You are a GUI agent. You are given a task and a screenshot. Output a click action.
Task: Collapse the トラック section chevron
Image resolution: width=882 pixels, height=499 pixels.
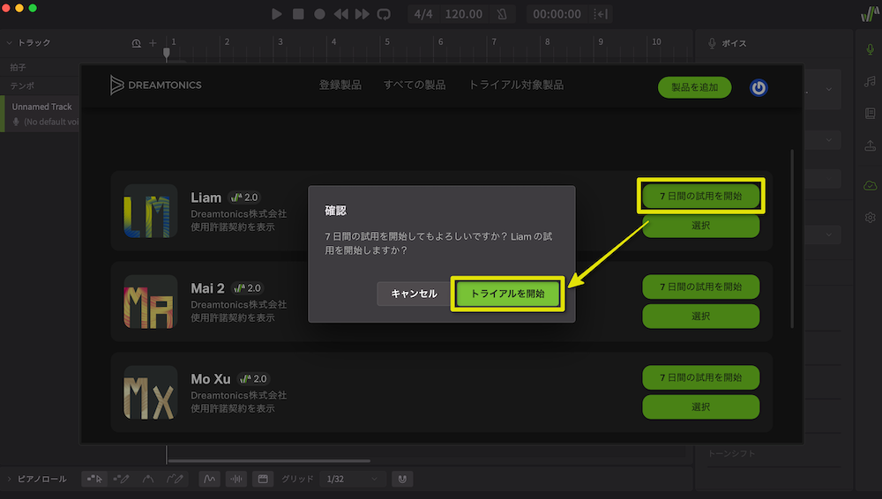point(9,42)
